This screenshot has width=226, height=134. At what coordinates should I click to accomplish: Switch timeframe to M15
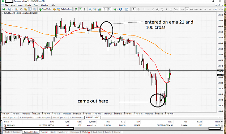191,9
